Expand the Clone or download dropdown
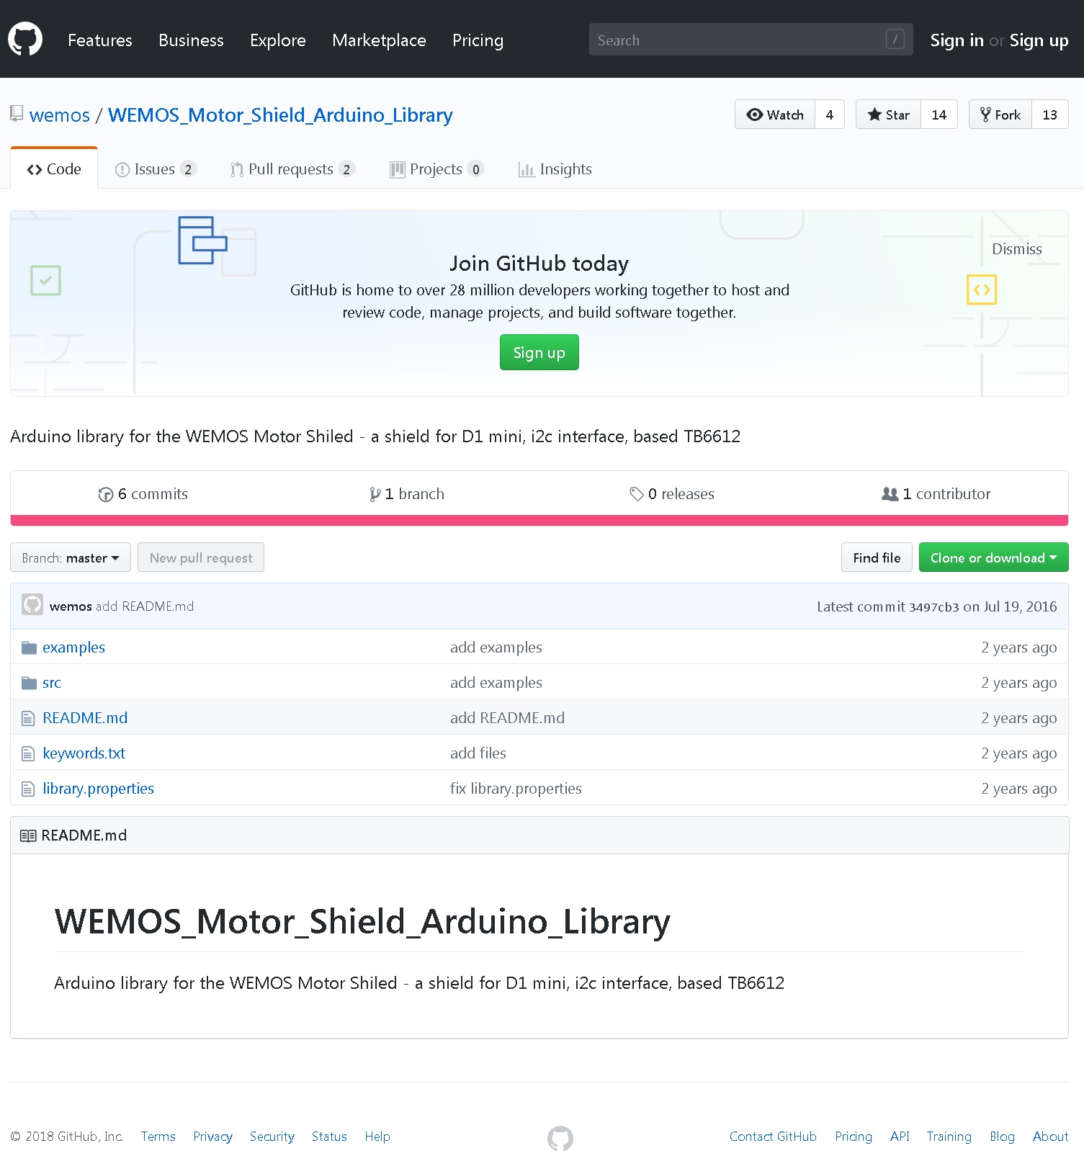 pos(993,557)
